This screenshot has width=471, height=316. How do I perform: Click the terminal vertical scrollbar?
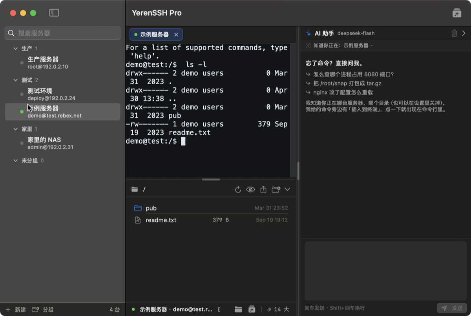(293, 110)
